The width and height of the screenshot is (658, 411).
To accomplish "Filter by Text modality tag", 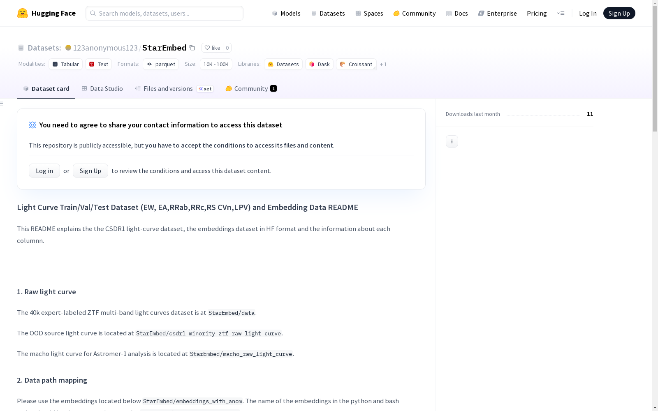I will 99,64.
